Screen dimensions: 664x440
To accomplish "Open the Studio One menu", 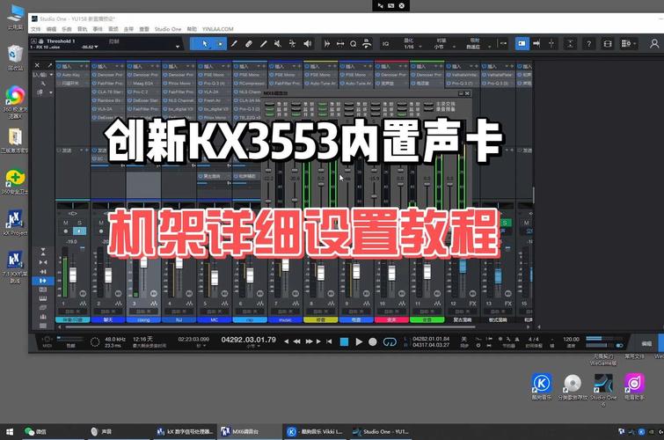I will [167, 29].
